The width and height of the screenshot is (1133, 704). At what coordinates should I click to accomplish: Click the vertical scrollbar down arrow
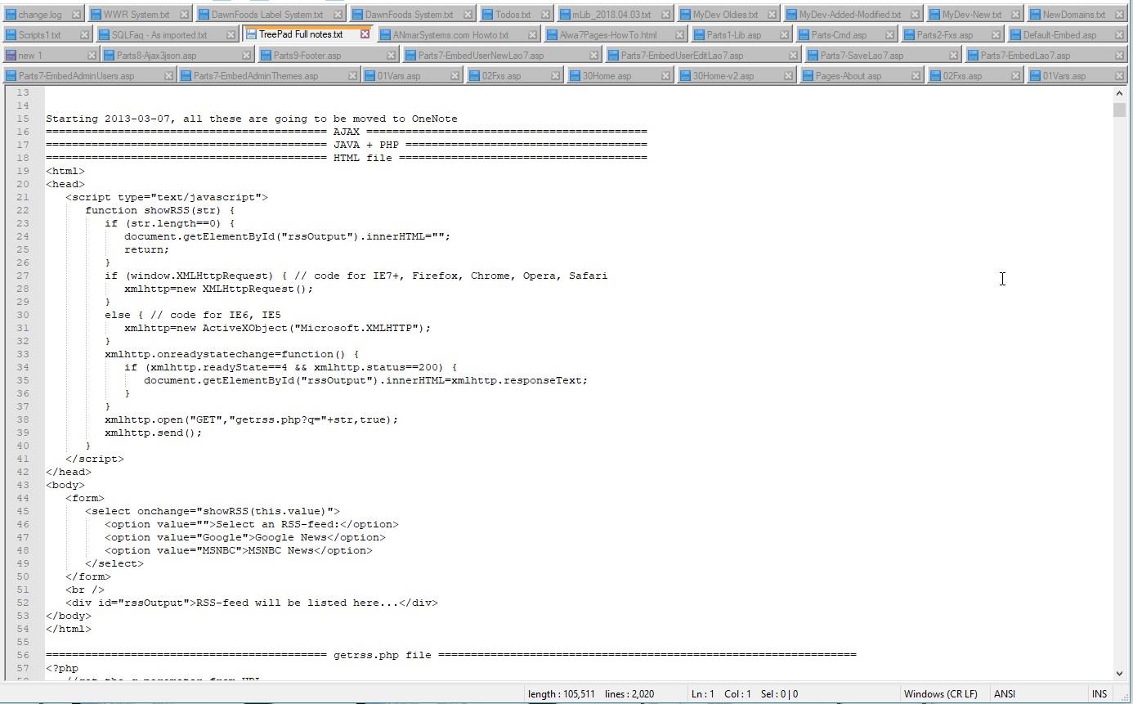click(x=1119, y=674)
